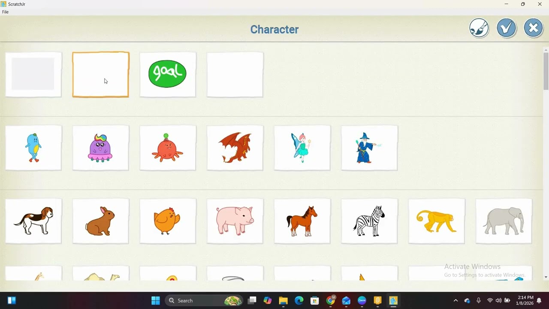Choose the red dragon character
Image resolution: width=549 pixels, height=309 pixels.
pyautogui.click(x=235, y=148)
